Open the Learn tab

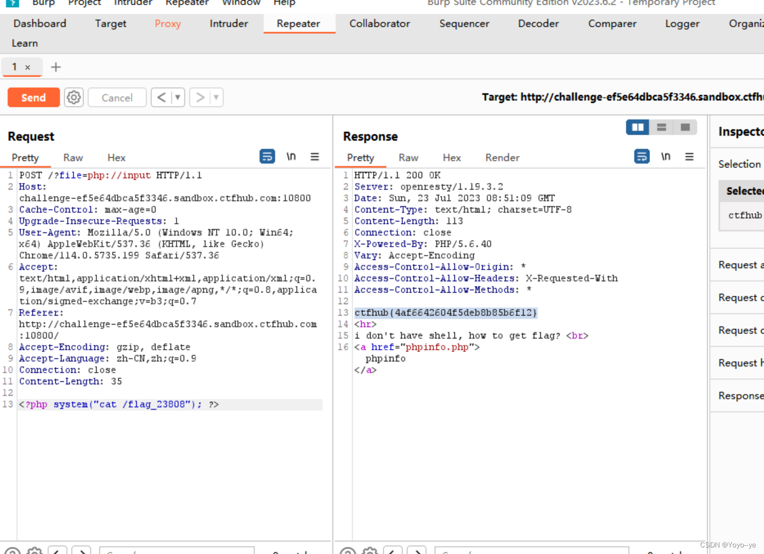pos(25,43)
